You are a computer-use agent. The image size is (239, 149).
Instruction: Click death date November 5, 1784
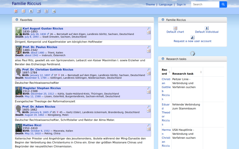(36, 78)
